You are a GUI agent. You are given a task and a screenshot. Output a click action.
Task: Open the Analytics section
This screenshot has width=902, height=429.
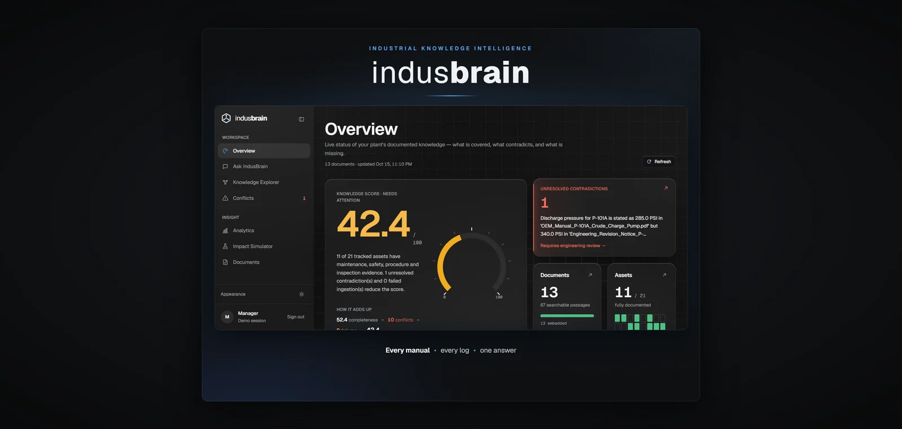pos(264,231)
